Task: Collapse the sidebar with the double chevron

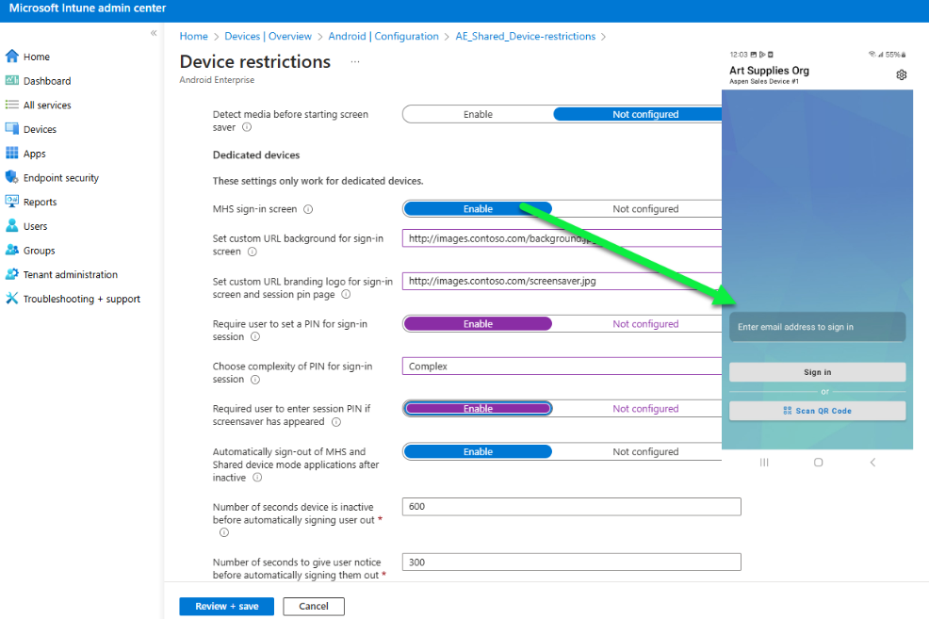Action: pyautogui.click(x=154, y=33)
